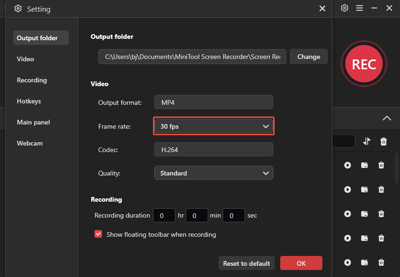Collapse the recordings panel with the chevron
Screen dimensions: 400x277
(x=387, y=118)
